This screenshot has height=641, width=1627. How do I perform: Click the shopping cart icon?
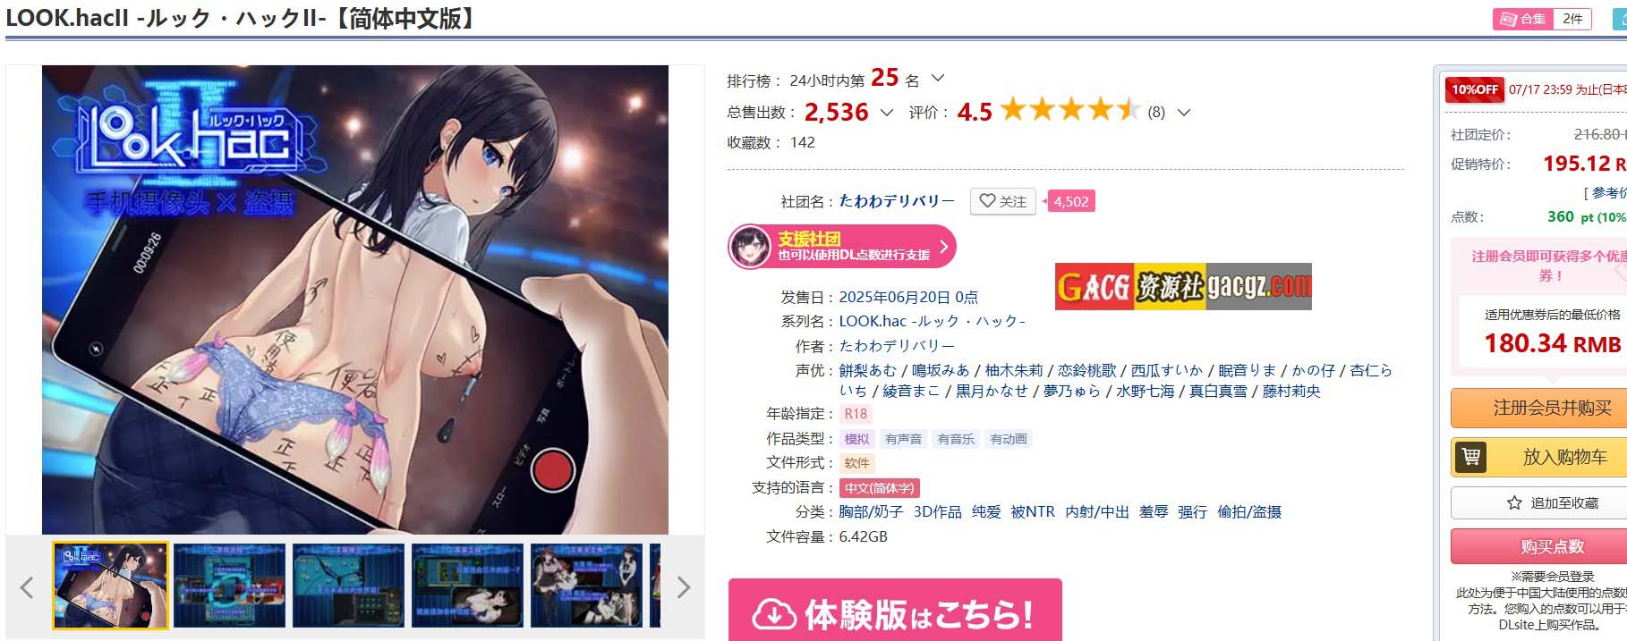point(1470,457)
